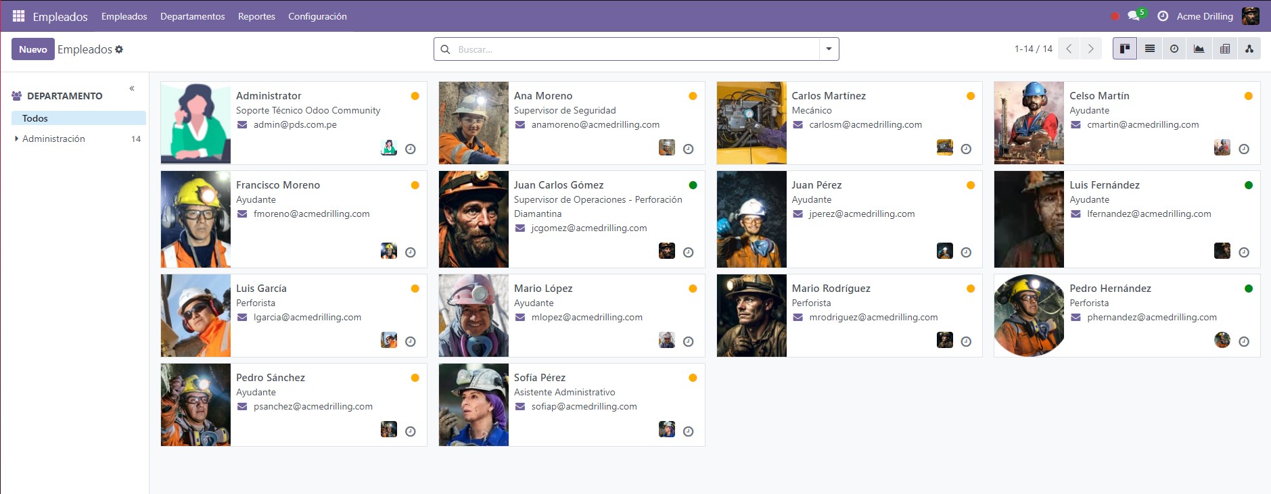The height and width of the screenshot is (494, 1271).
Task: Open search options dropdown arrow
Action: coord(829,49)
